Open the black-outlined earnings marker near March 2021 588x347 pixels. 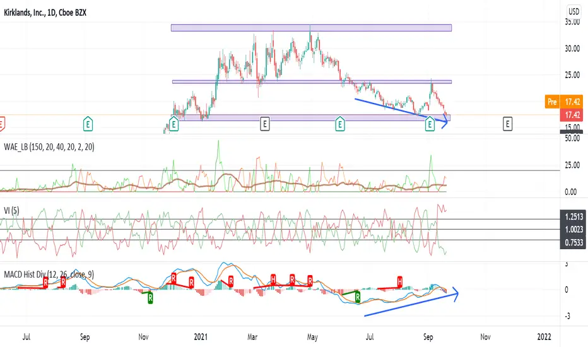[265, 124]
